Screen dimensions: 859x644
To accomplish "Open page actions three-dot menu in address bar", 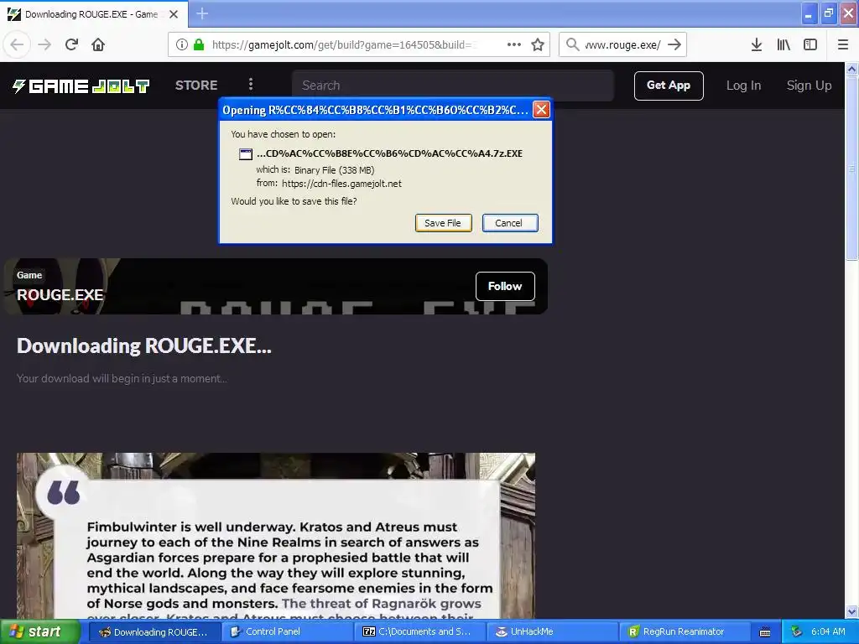I will click(x=514, y=44).
